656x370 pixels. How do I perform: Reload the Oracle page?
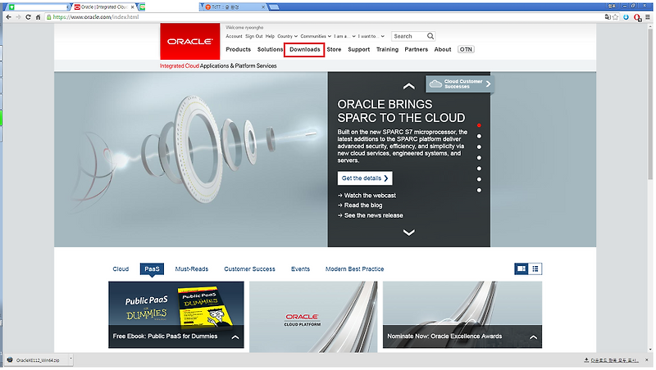point(28,17)
